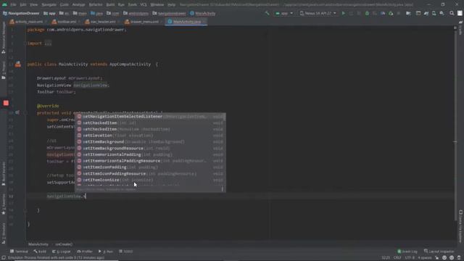Open the Edit menu
This screenshot has width=464, height=261.
(23, 5)
